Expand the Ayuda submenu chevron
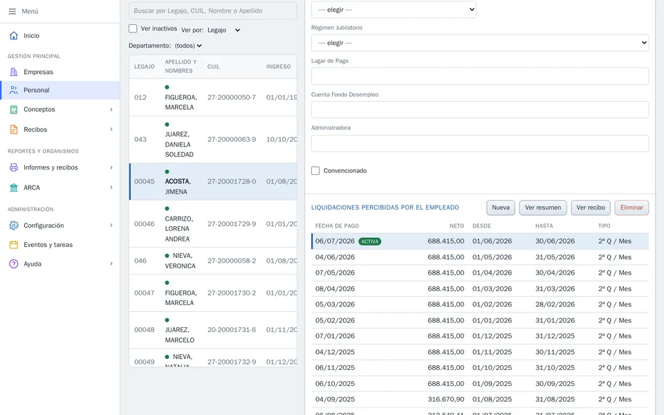 click(111, 264)
